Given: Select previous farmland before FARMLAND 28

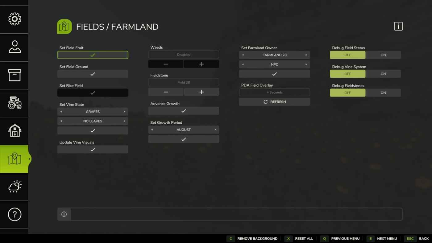Looking at the screenshot, I should tap(243, 55).
